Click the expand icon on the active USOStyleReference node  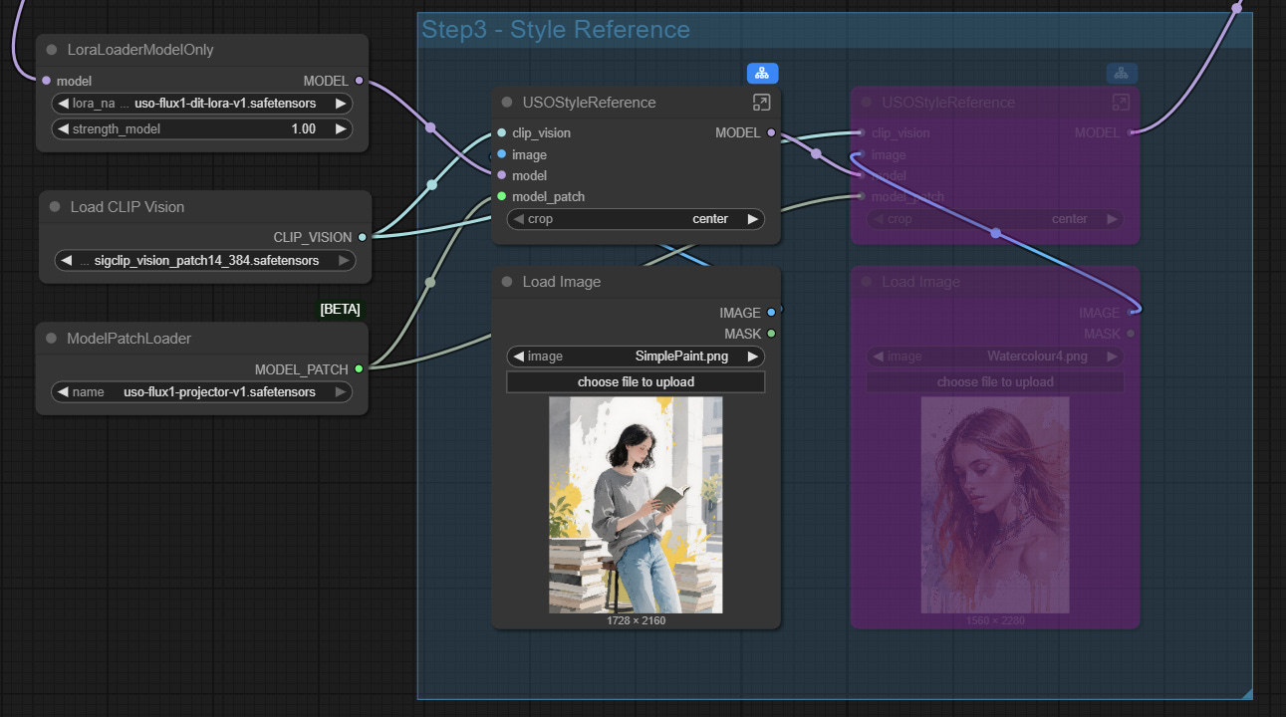coord(761,103)
